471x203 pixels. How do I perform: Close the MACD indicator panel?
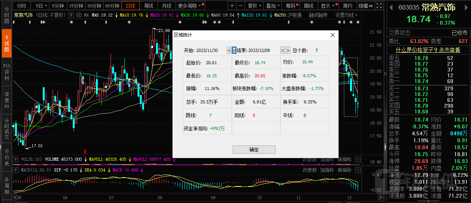tap(358, 170)
